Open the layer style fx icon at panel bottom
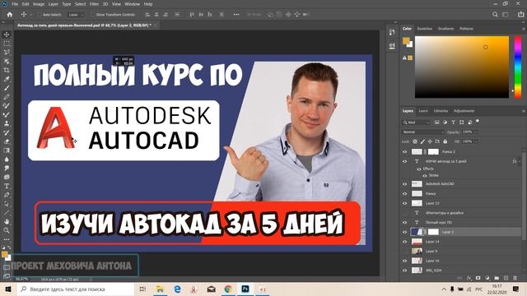This screenshot has width=527, height=296. pos(469,278)
